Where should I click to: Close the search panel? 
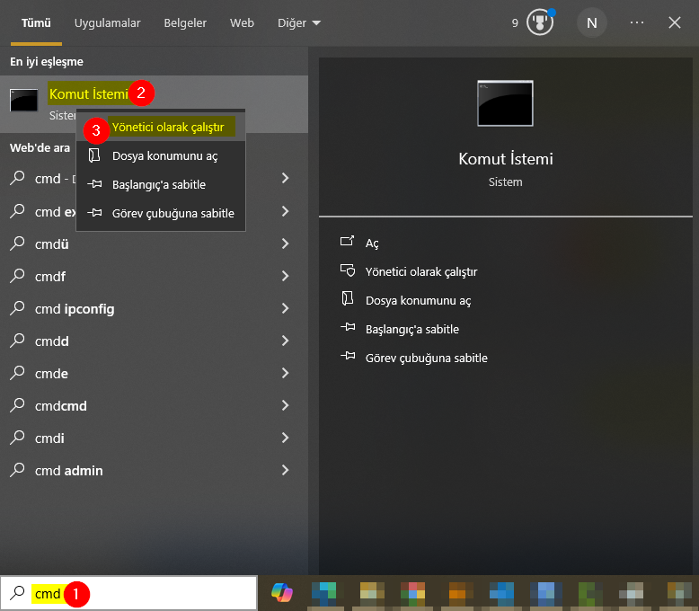click(x=675, y=22)
